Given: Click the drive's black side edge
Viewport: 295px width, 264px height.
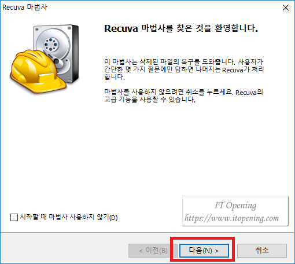Looking at the screenshot, I should click(x=75, y=53).
